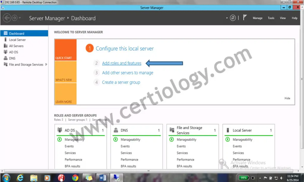The image size is (304, 182).
Task: Launch Microsoft Word from the taskbar
Action: coord(102,177)
